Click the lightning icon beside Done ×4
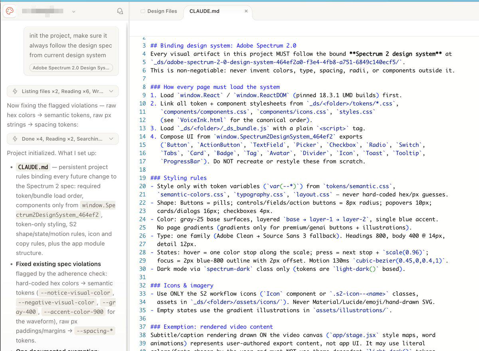This screenshot has height=351, width=479. pyautogui.click(x=15, y=139)
